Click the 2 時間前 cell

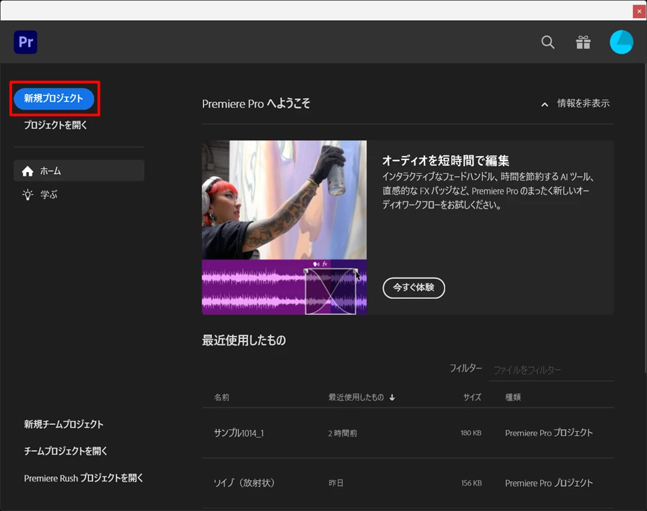click(342, 433)
